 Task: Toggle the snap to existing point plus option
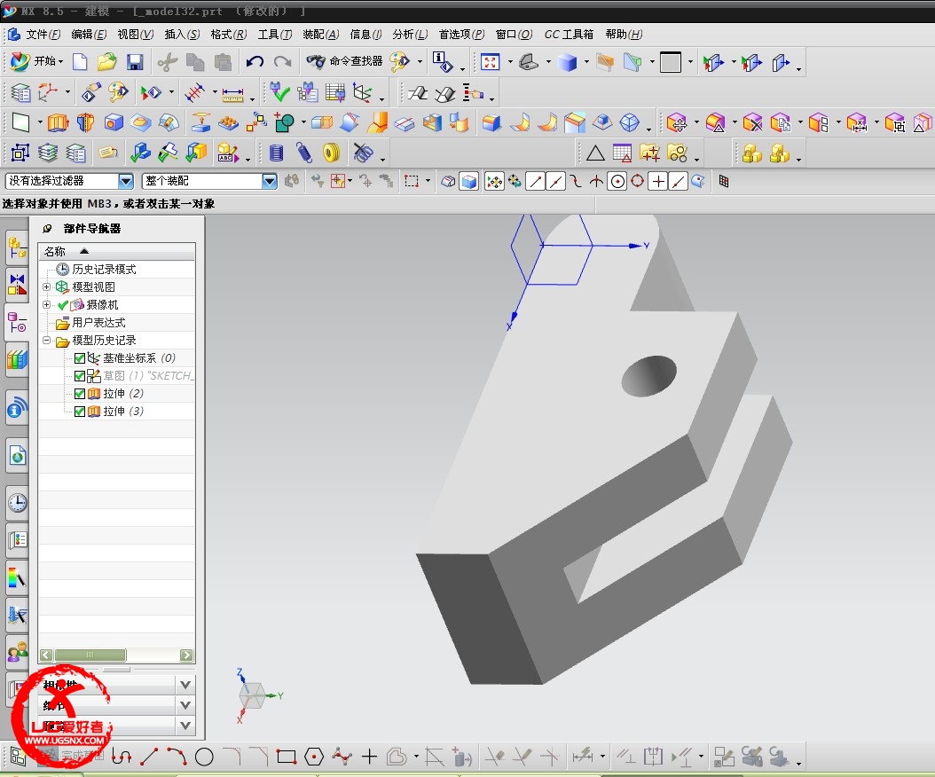(x=657, y=181)
